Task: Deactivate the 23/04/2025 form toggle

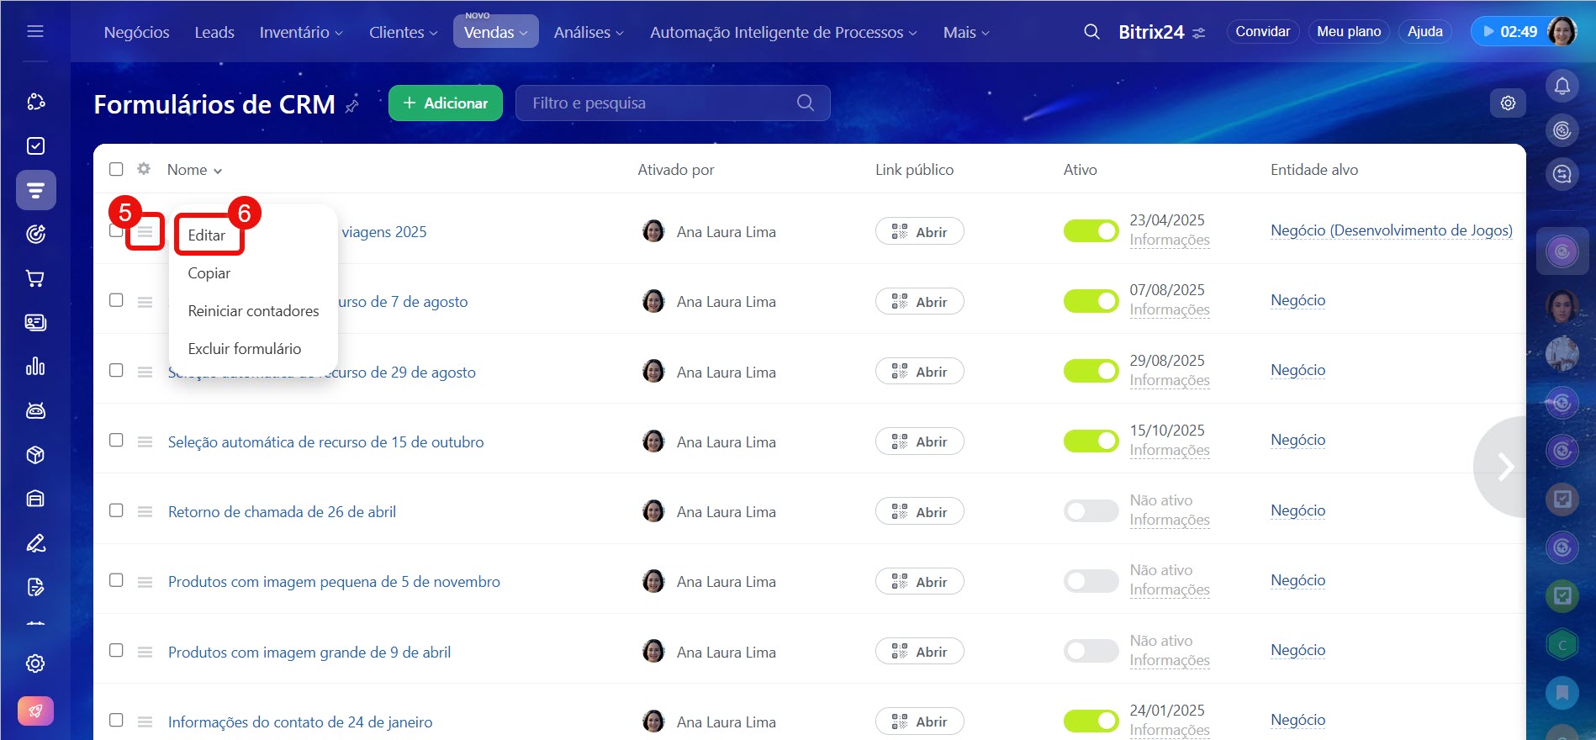Action: (1091, 231)
